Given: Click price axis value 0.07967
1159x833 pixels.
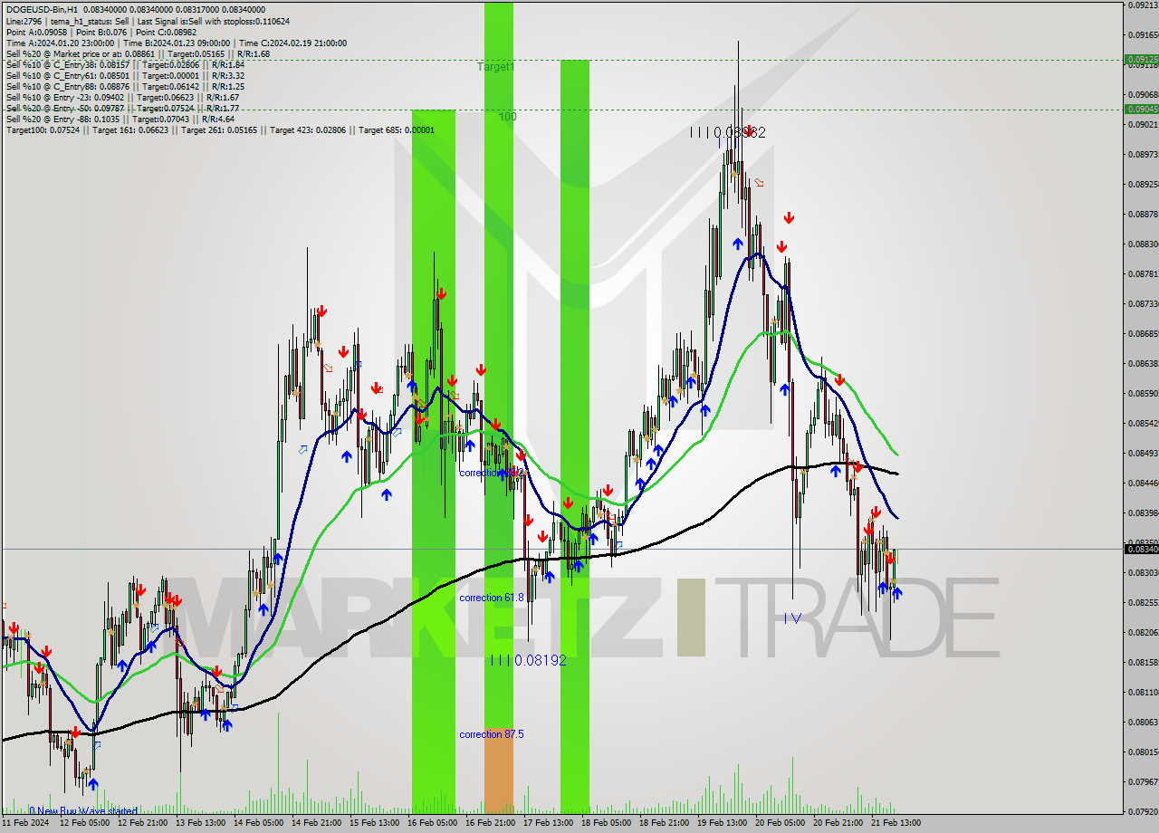Looking at the screenshot, I should click(1144, 781).
